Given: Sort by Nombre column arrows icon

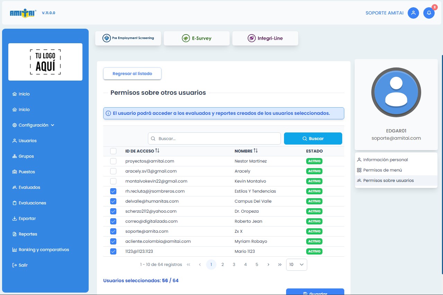Looking at the screenshot, I should (x=256, y=151).
